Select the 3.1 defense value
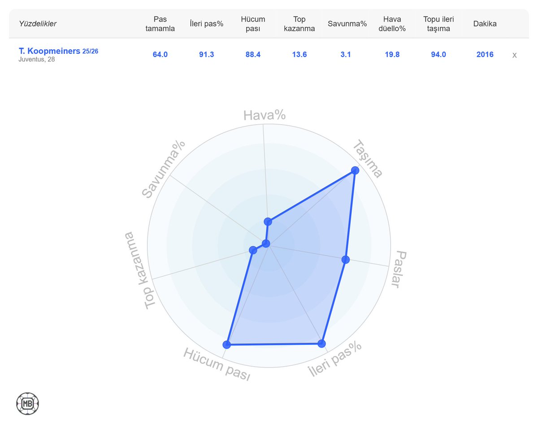 [x=346, y=55]
